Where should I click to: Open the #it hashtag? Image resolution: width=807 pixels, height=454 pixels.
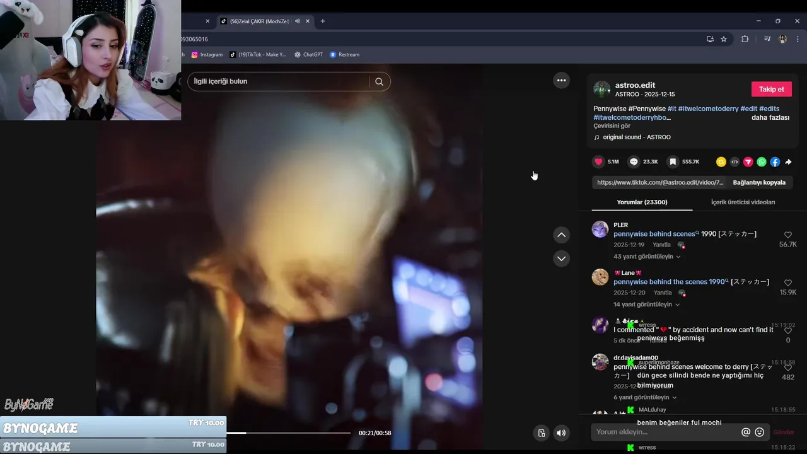tap(671, 108)
